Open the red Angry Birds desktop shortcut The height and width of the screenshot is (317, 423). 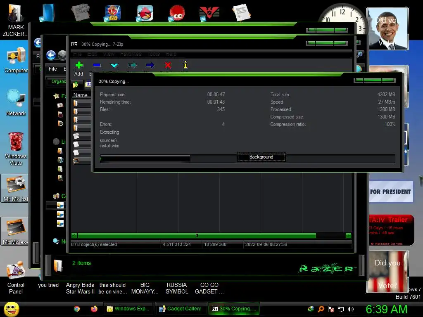click(145, 13)
